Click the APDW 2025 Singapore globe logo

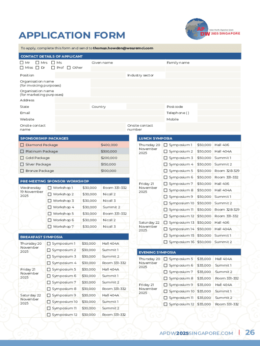tap(213, 29)
